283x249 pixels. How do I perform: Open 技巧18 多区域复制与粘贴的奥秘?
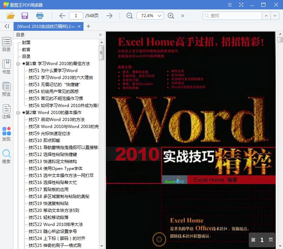(59, 197)
